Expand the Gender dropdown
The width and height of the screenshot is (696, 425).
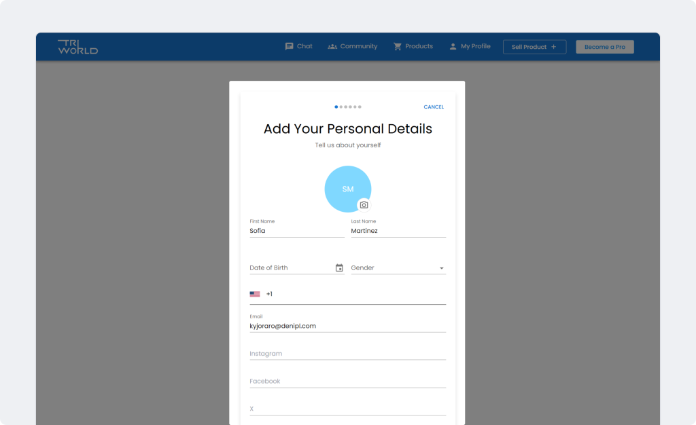pos(398,268)
